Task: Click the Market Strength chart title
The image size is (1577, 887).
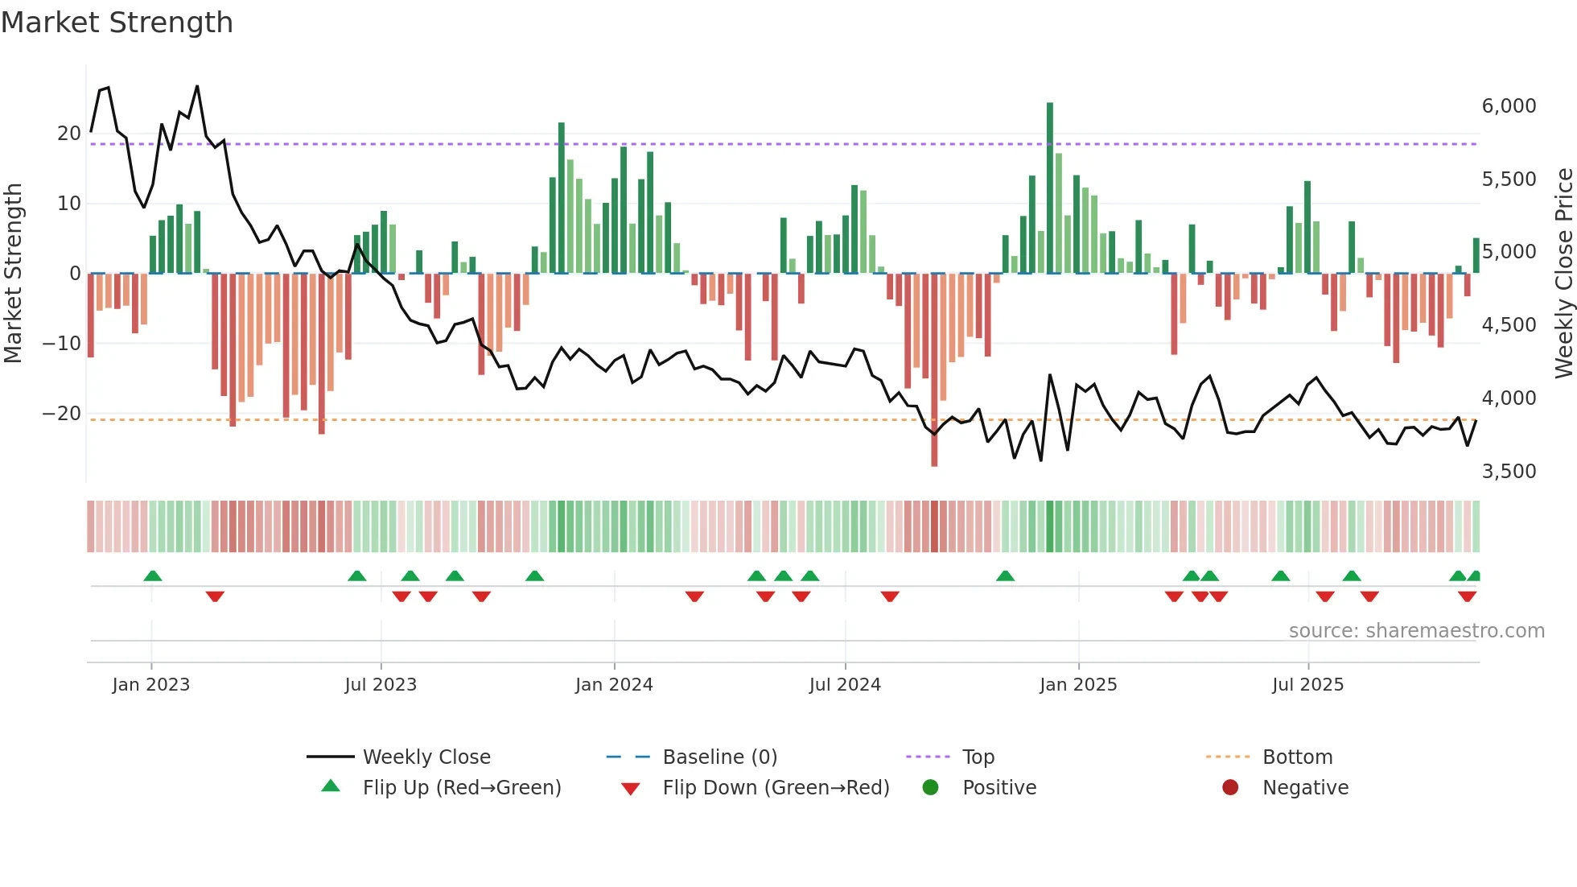Action: point(117,23)
